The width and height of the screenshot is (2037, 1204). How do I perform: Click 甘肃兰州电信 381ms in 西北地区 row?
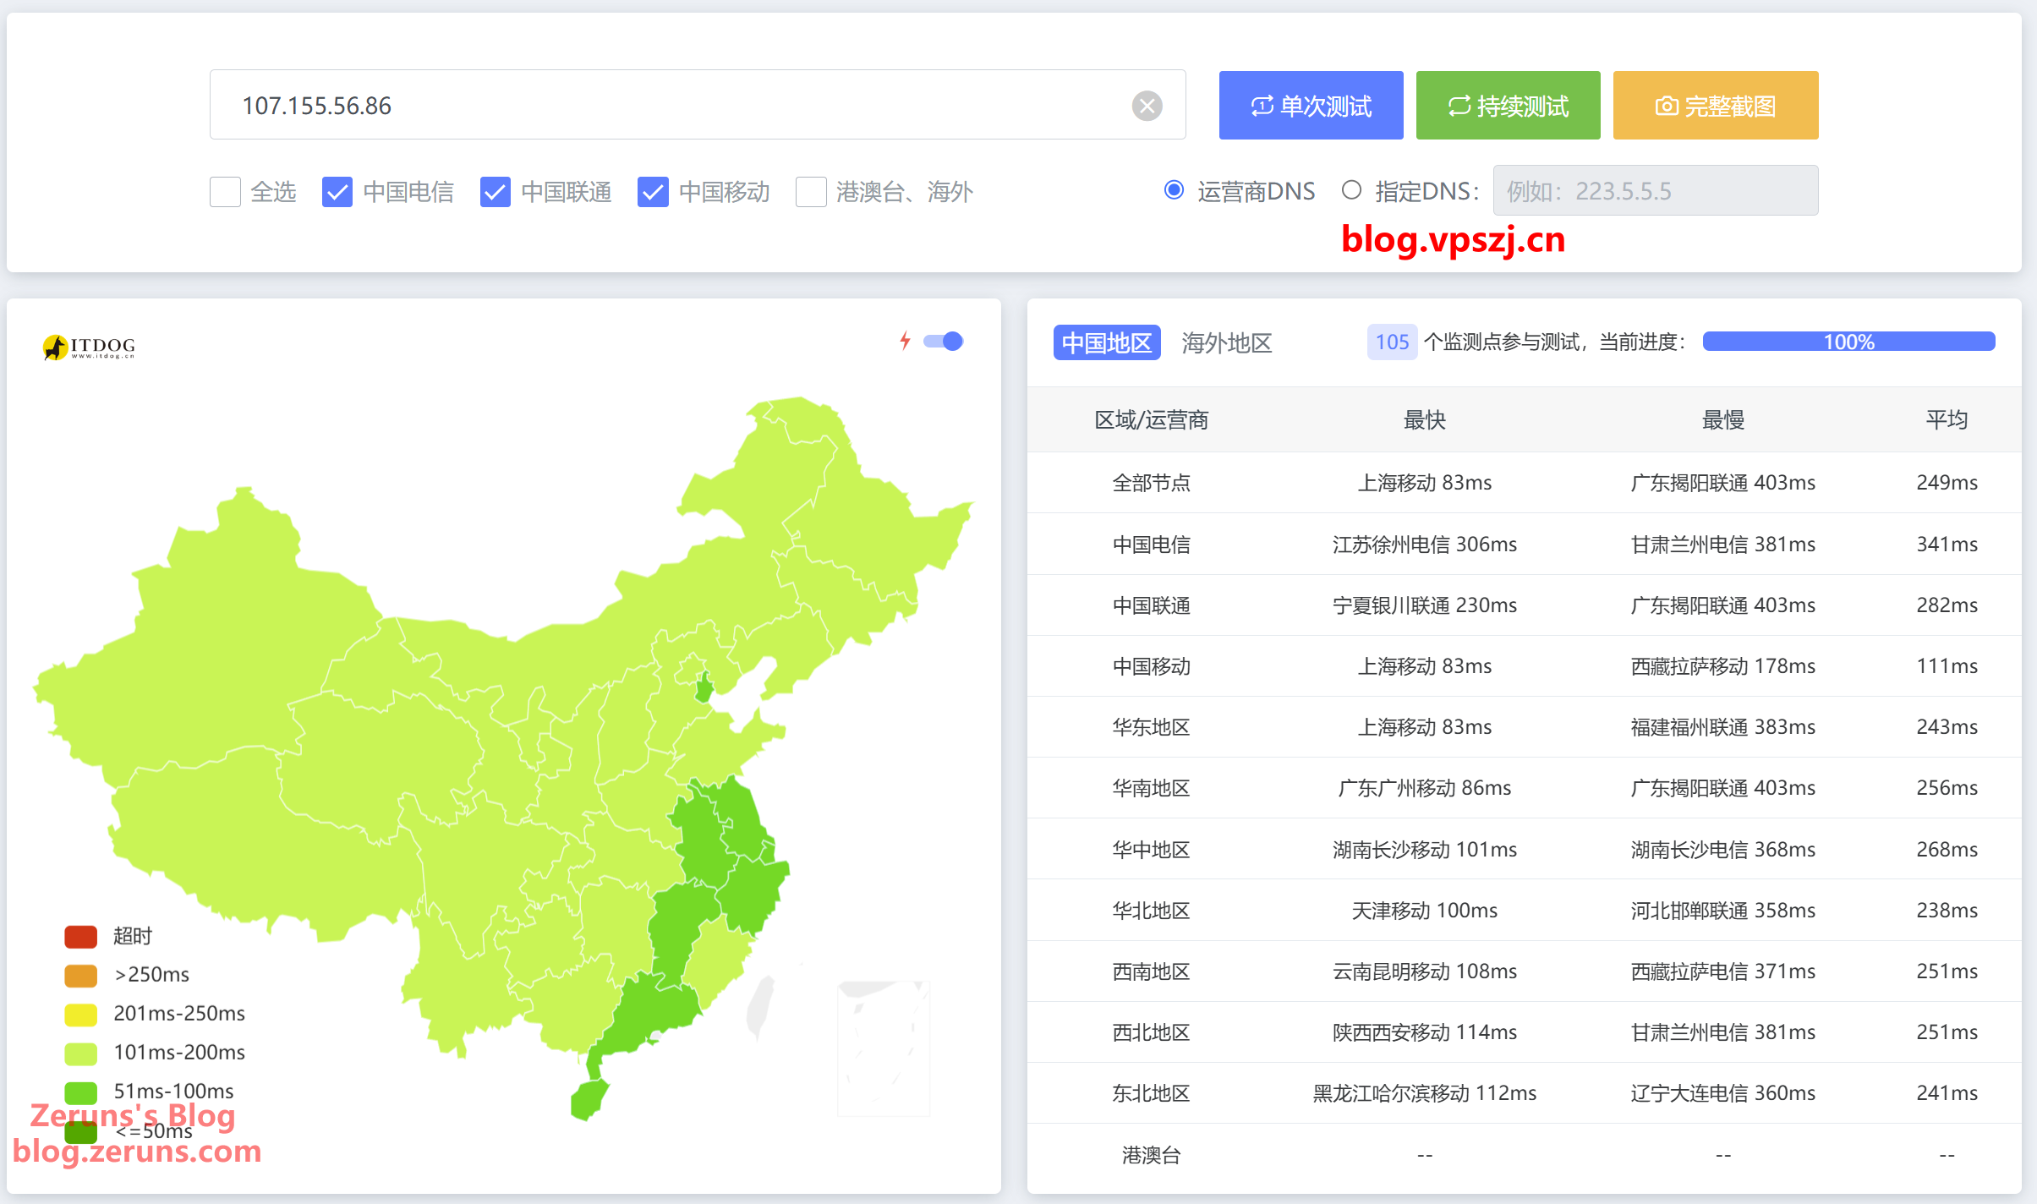(1723, 1032)
